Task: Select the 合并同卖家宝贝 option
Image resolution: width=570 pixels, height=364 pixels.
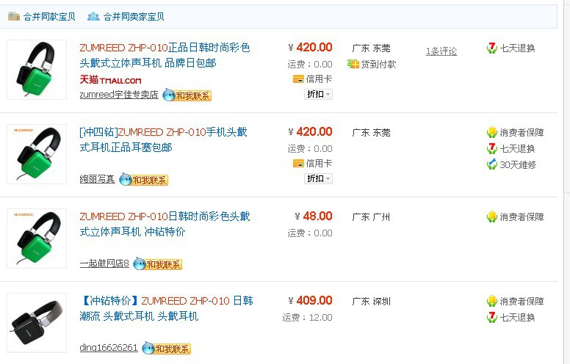Action: pyautogui.click(x=134, y=17)
